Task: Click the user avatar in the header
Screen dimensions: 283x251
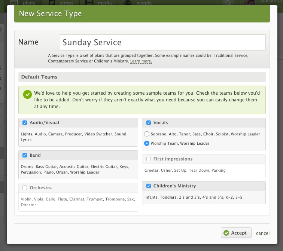Action: pyautogui.click(x=250, y=3)
